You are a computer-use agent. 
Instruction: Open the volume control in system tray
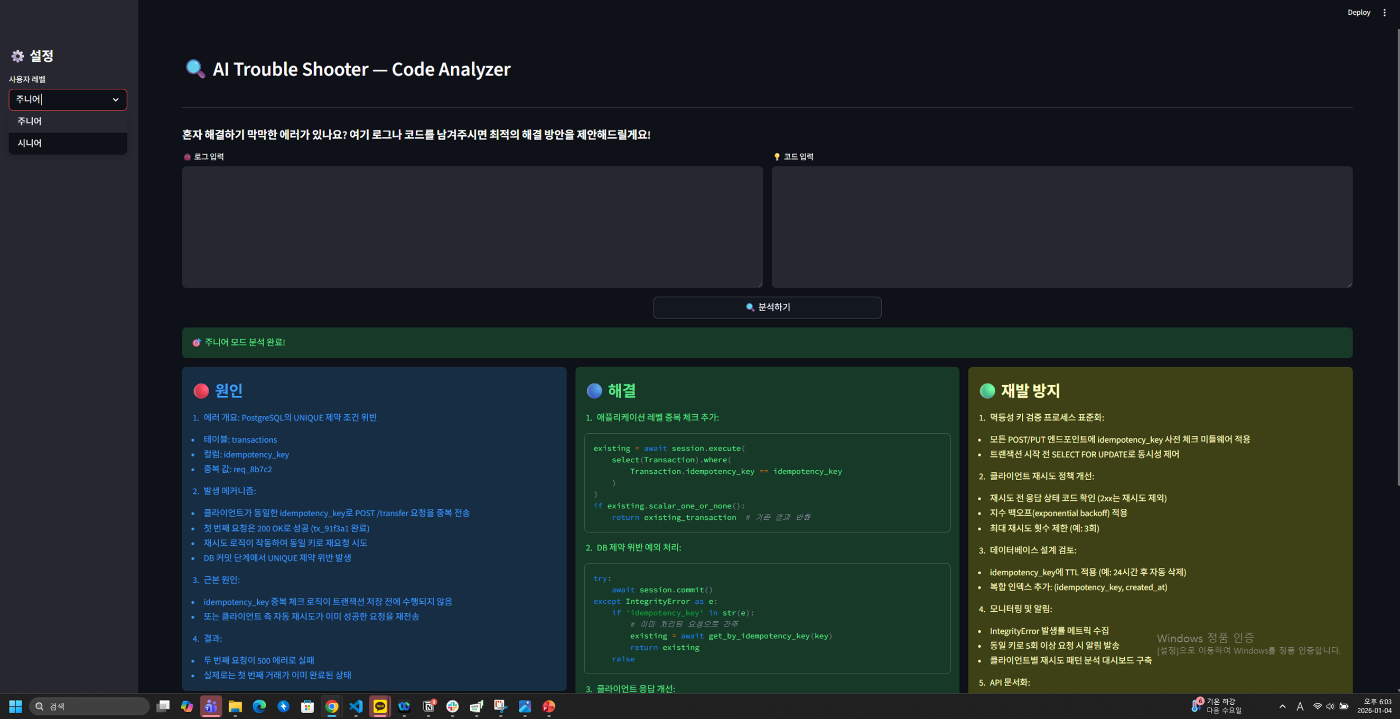(1330, 706)
